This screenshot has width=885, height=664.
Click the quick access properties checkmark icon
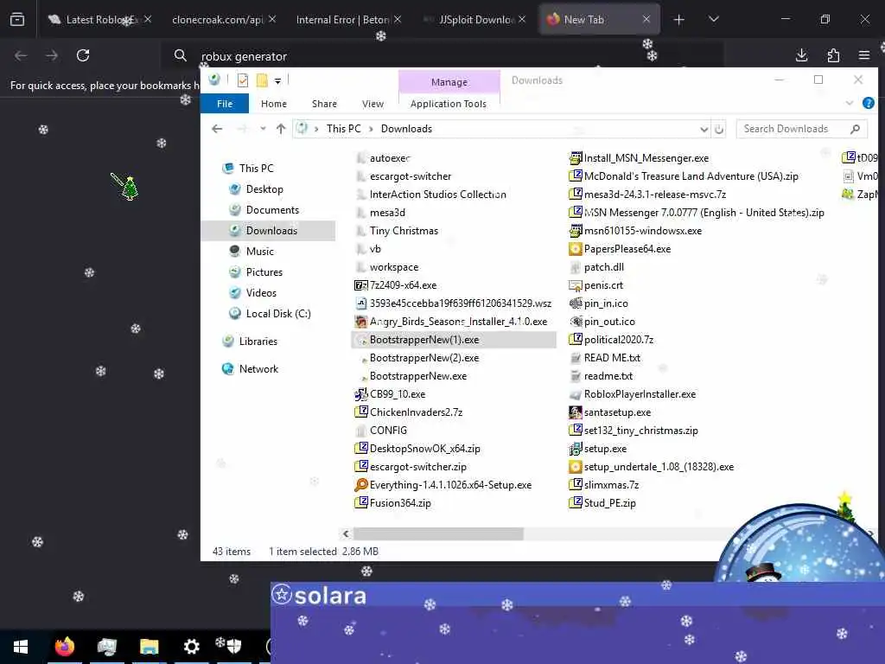click(243, 80)
